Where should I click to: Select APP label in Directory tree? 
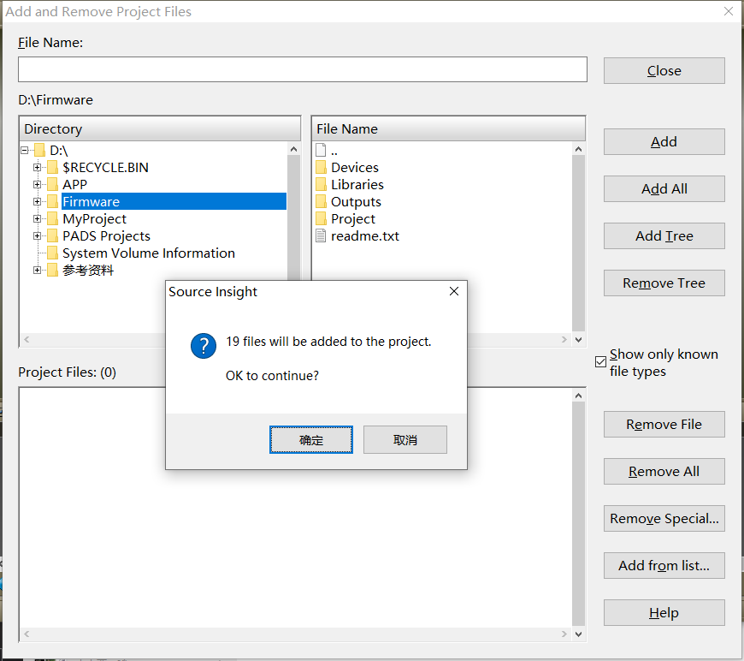click(x=74, y=184)
